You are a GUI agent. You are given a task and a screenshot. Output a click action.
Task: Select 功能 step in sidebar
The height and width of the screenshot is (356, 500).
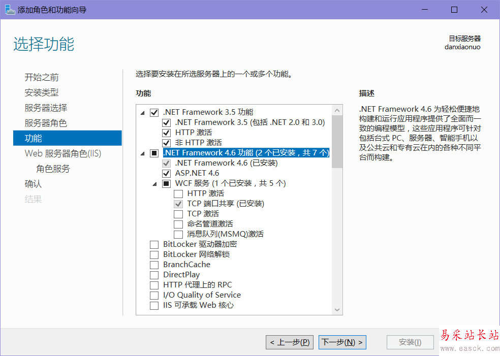coord(67,138)
